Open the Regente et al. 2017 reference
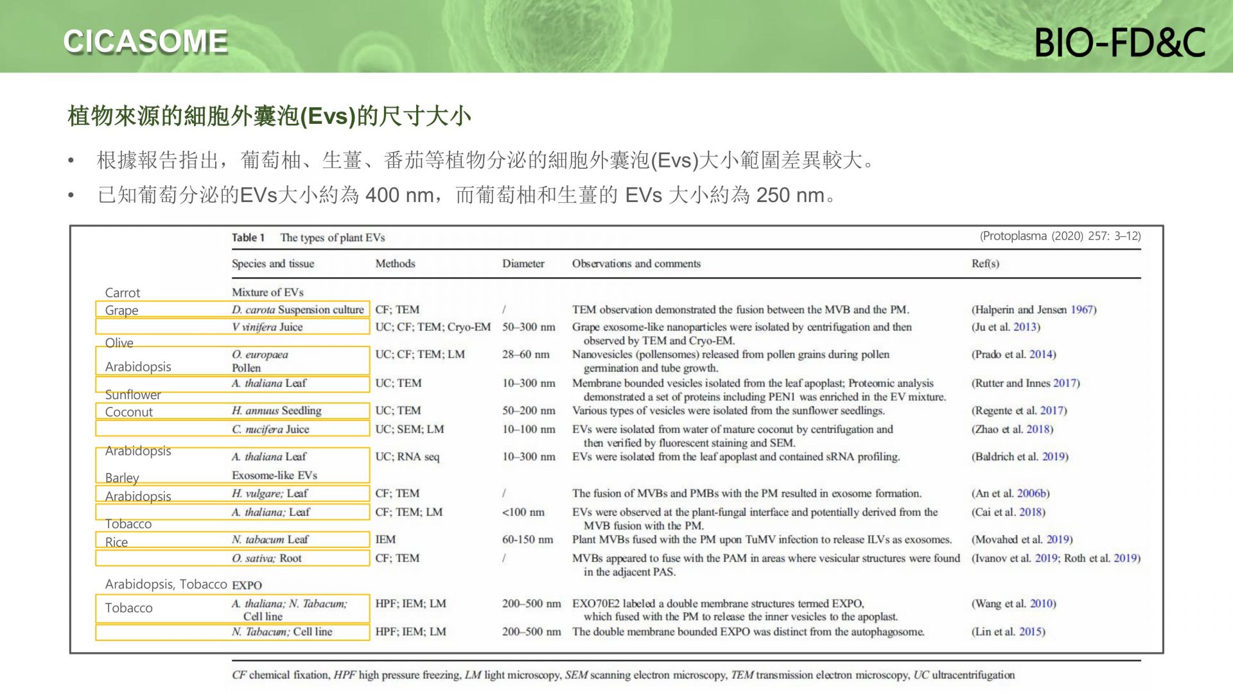The image size is (1233, 693). [x=1019, y=411]
